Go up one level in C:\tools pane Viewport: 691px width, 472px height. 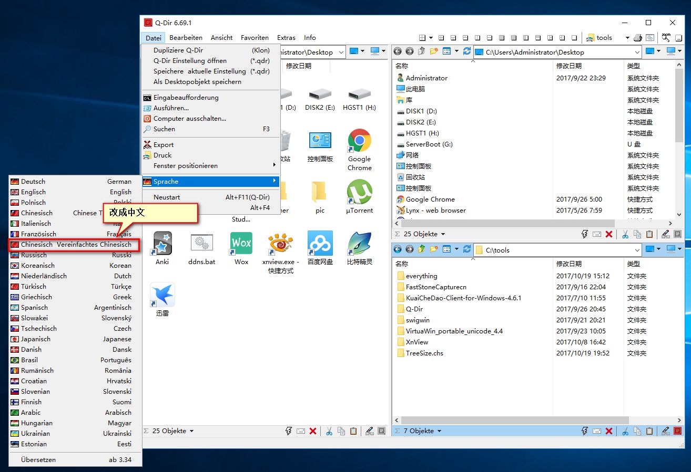[x=422, y=249]
